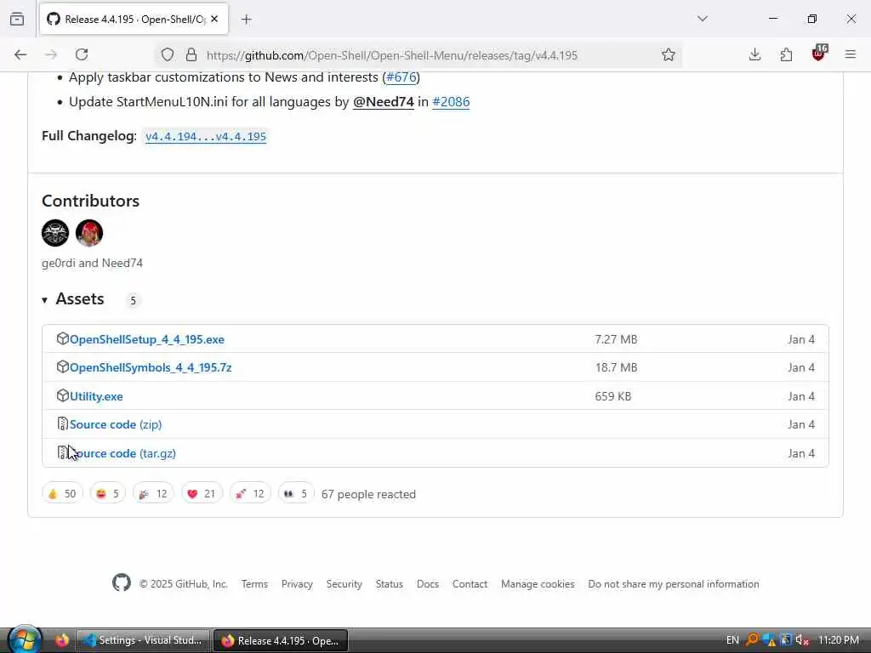The height and width of the screenshot is (653, 871).
Task: Click the OpenShellSetup package icon
Action: (x=62, y=338)
